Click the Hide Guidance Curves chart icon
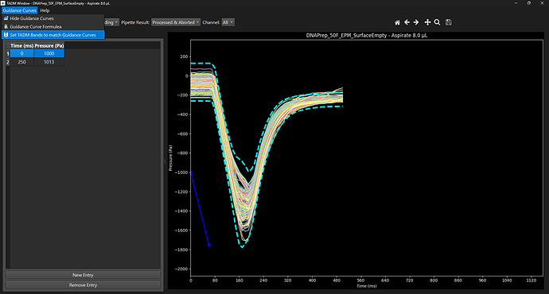Image resolution: width=549 pixels, height=294 pixels. (x=6, y=18)
